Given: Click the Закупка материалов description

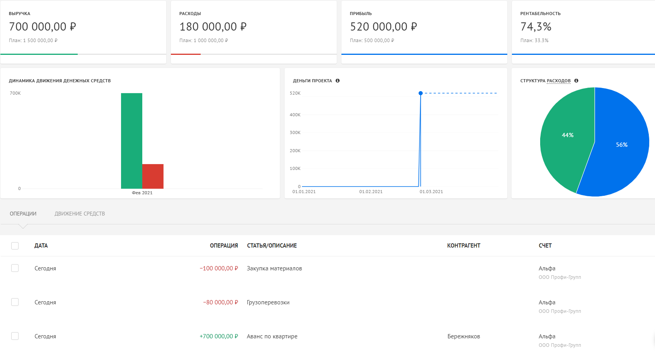Looking at the screenshot, I should (275, 268).
